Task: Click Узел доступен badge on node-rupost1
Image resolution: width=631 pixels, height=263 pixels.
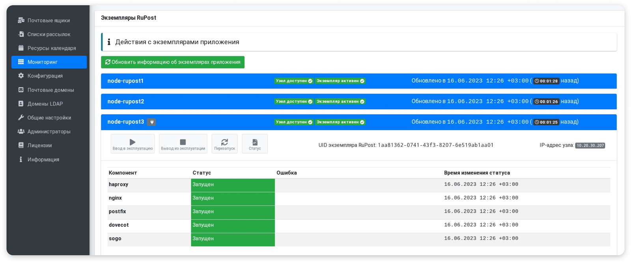Action: click(x=294, y=81)
